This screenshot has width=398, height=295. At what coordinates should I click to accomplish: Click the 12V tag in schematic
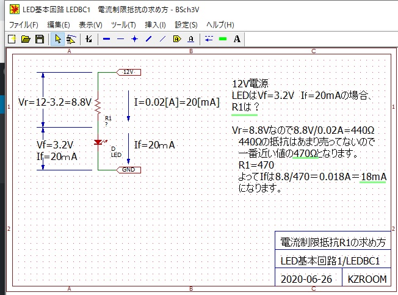[128, 72]
